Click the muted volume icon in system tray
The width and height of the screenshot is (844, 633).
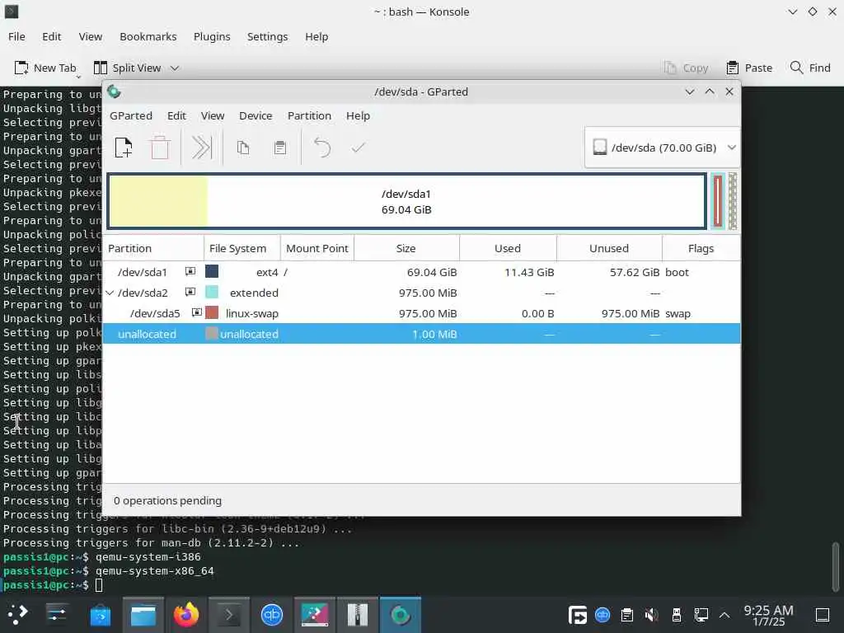(651, 614)
